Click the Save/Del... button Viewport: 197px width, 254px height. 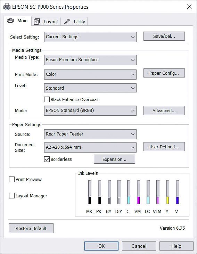[164, 36]
